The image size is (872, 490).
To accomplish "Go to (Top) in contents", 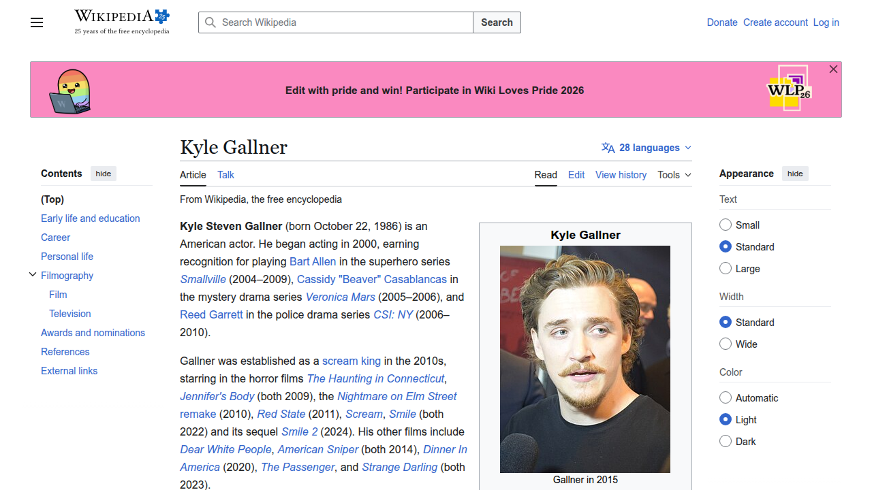I will [52, 199].
